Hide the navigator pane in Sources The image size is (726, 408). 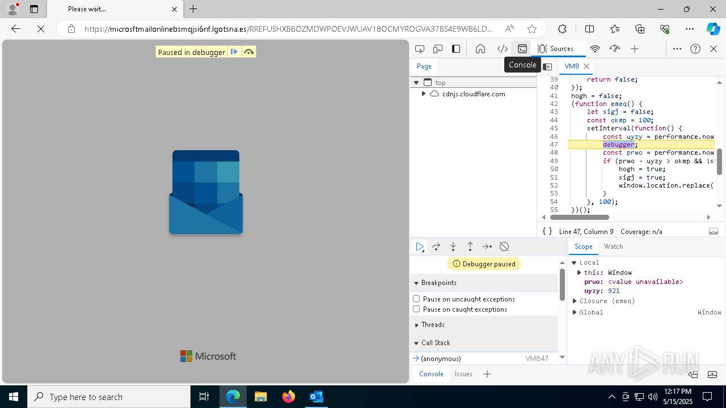547,66
